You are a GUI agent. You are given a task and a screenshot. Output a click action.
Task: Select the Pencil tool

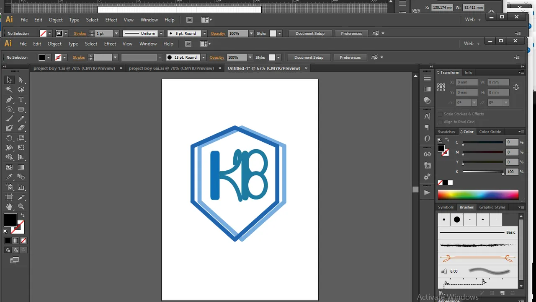21,119
